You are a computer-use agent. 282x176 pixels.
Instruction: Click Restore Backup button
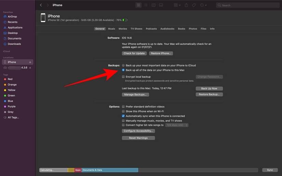209,94
